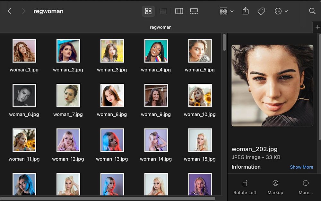This screenshot has height=201, width=321.
Task: Click the back navigation arrow
Action: (10, 11)
